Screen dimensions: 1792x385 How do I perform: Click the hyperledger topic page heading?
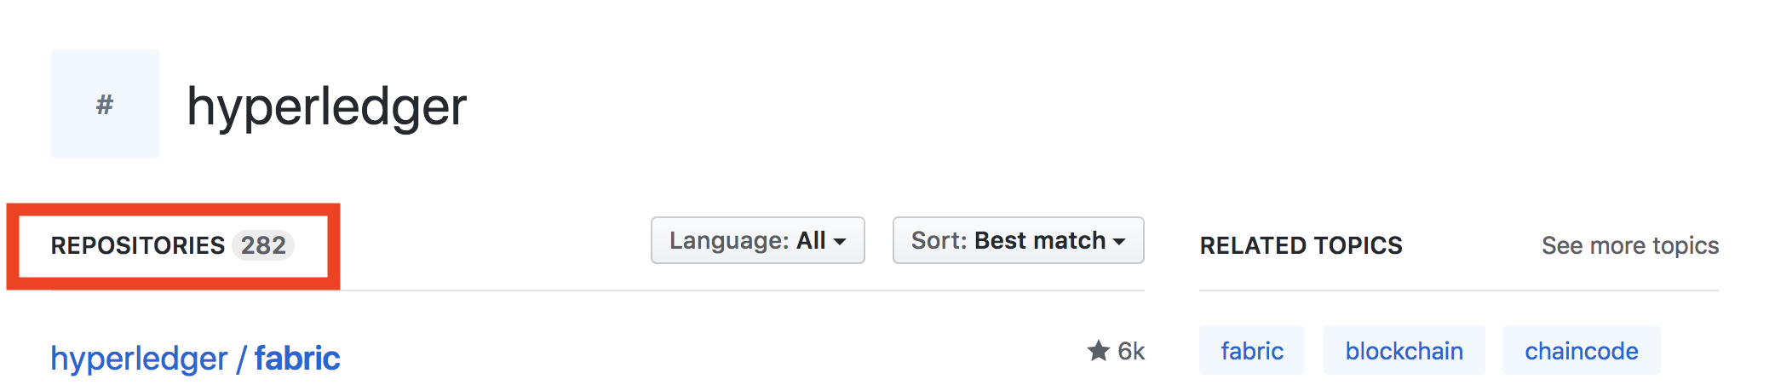tap(326, 107)
